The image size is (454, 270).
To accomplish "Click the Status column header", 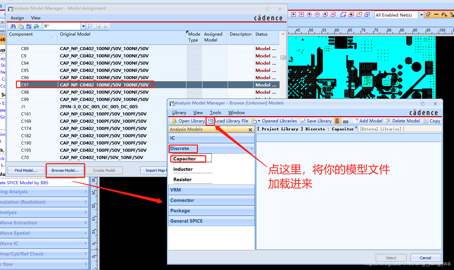I will (266, 37).
